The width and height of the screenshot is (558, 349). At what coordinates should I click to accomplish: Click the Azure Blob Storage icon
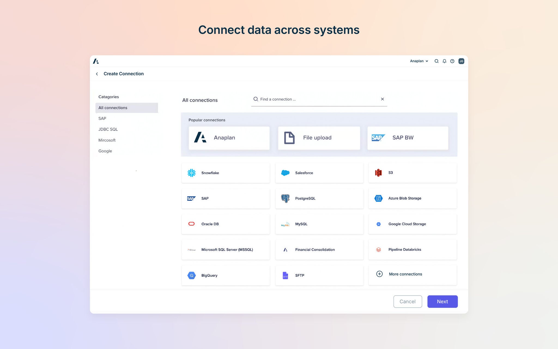click(x=378, y=198)
